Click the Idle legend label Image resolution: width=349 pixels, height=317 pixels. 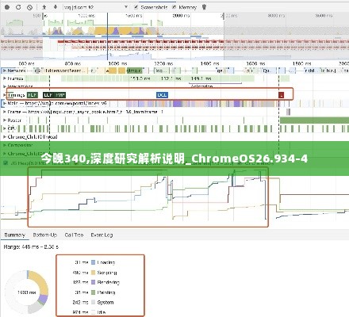(x=102, y=312)
